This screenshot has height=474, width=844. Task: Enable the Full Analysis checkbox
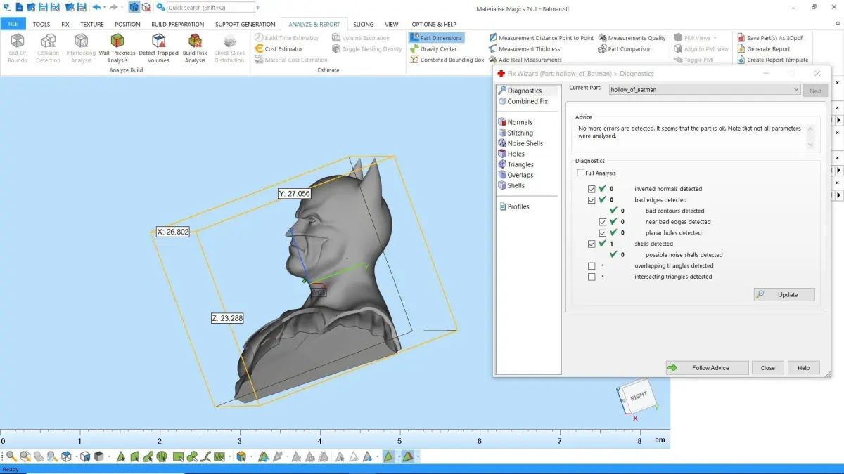point(580,173)
